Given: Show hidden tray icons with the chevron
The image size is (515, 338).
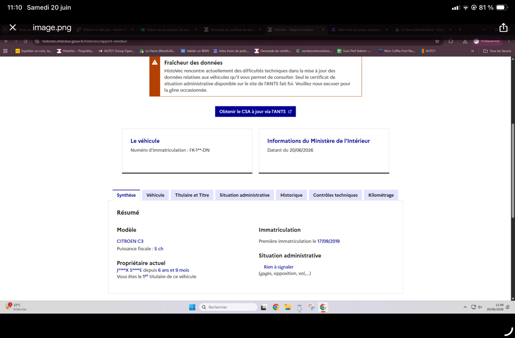Looking at the screenshot, I should click(465, 307).
